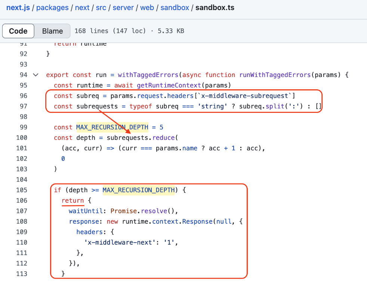
Task: Collapse the runWithTaggedErrors function block
Action: (x=36, y=75)
